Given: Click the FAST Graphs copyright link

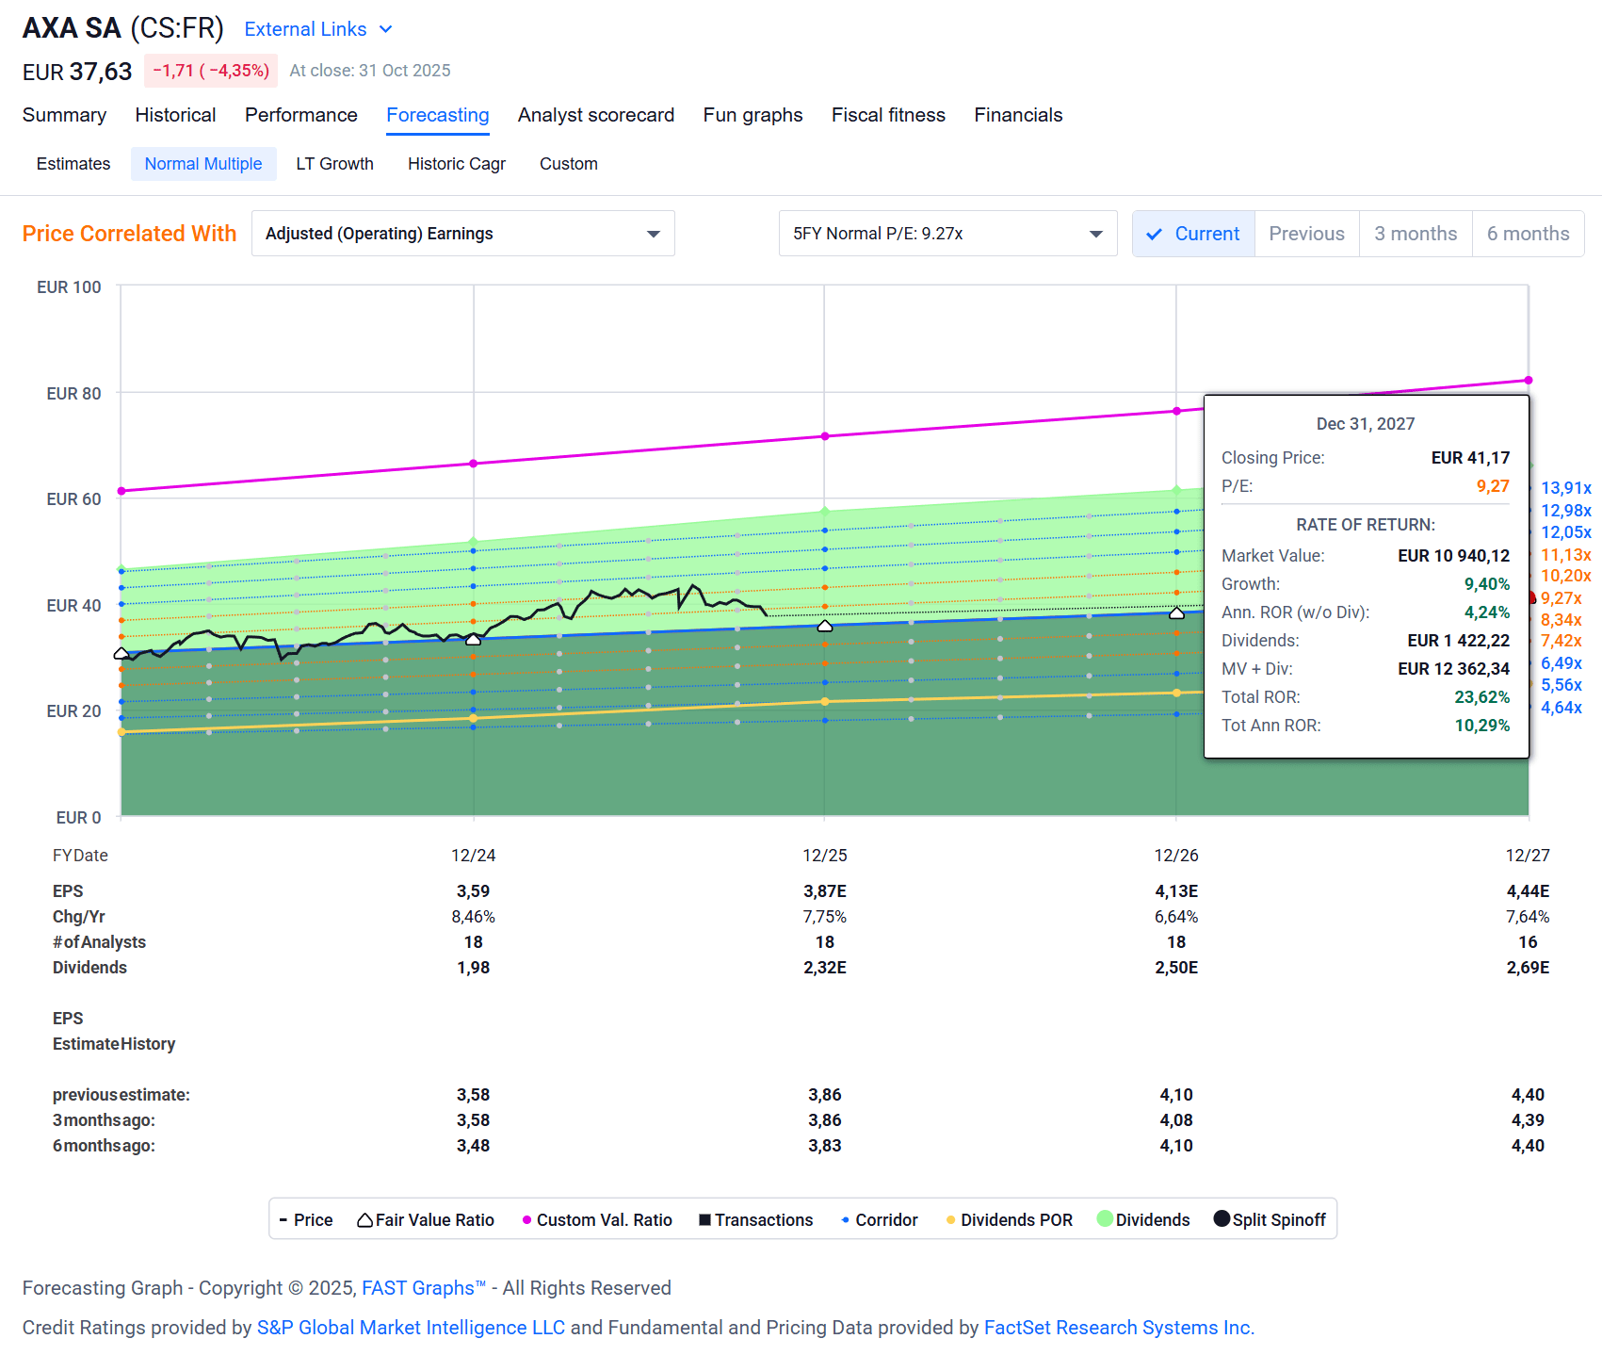Looking at the screenshot, I should pyautogui.click(x=420, y=1287).
